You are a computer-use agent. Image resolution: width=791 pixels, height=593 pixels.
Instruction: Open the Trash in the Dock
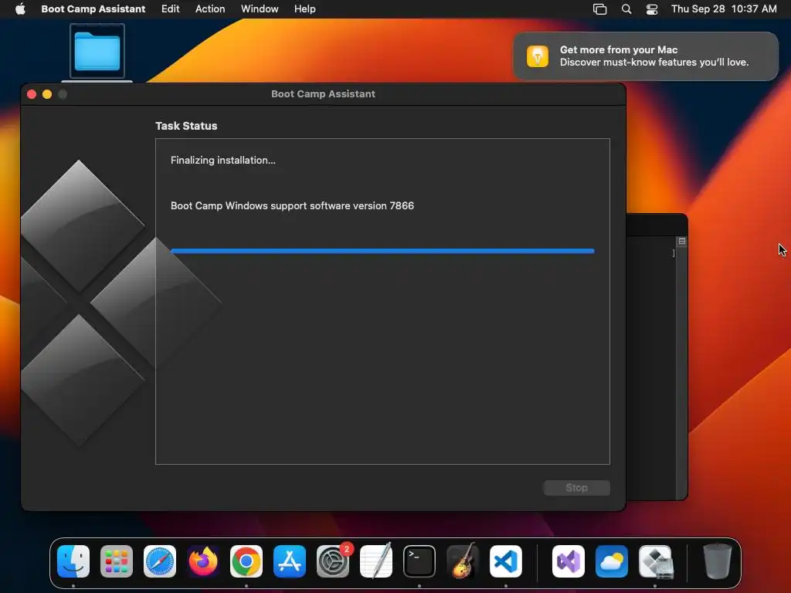click(x=718, y=561)
